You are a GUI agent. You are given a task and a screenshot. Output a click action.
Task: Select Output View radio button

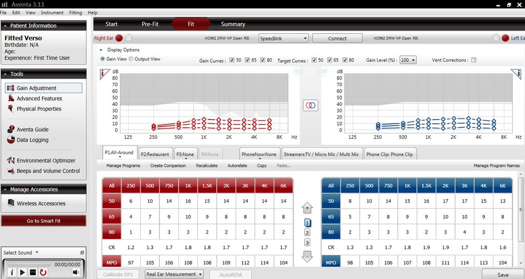point(131,59)
